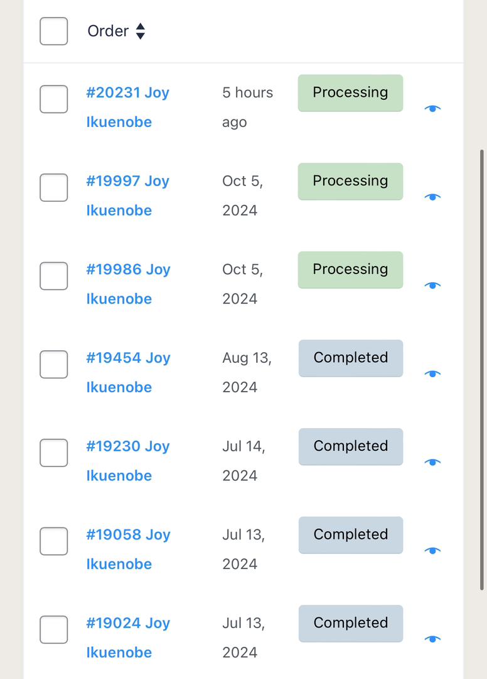Preview order #19058 via eye icon

pyautogui.click(x=432, y=551)
